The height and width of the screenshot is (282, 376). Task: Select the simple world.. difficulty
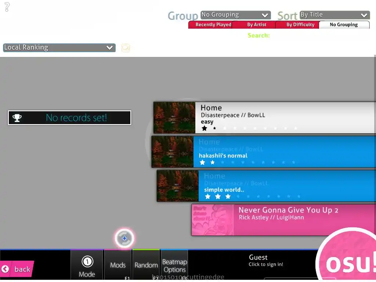(266, 185)
